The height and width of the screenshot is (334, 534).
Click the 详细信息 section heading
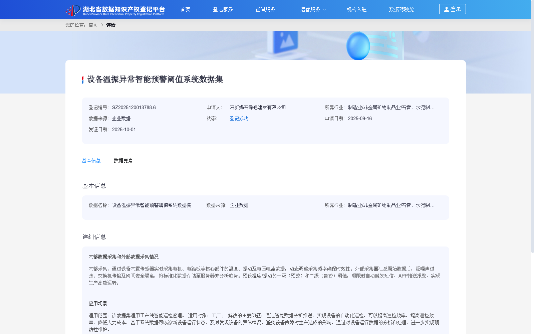click(x=94, y=237)
